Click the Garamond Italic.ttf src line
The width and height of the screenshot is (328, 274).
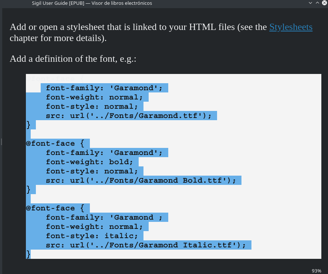146,245
